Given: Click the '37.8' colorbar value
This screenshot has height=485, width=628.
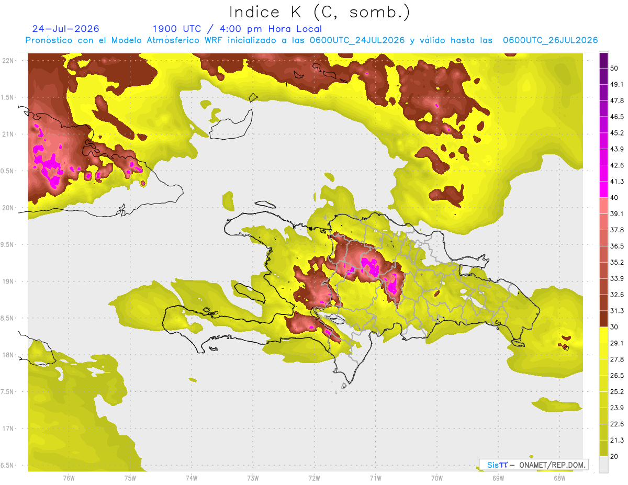Looking at the screenshot, I should pos(616,230).
